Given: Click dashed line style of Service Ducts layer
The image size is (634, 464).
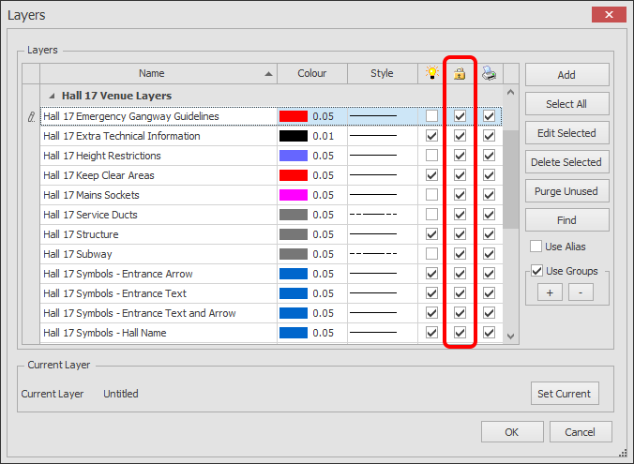Looking at the screenshot, I should coord(373,215).
